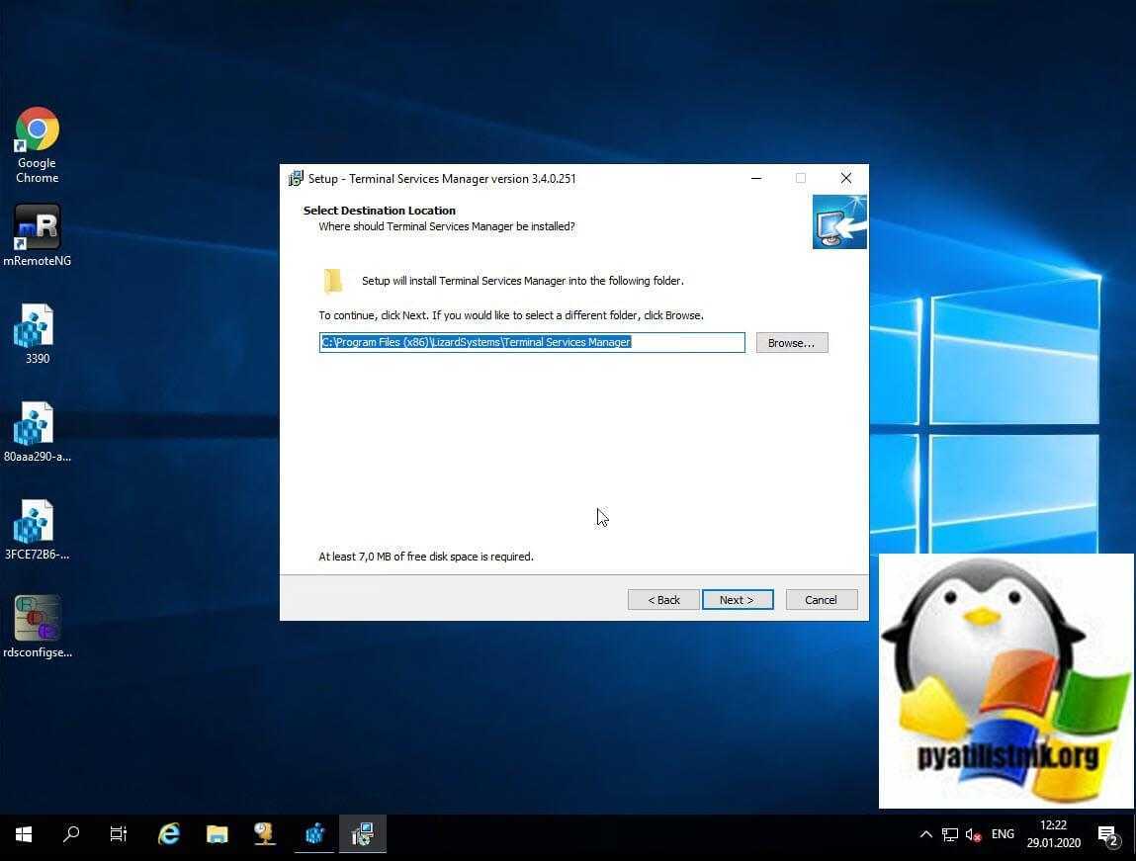
Task: Cancel the Terminal Services Manager setup
Action: (821, 600)
